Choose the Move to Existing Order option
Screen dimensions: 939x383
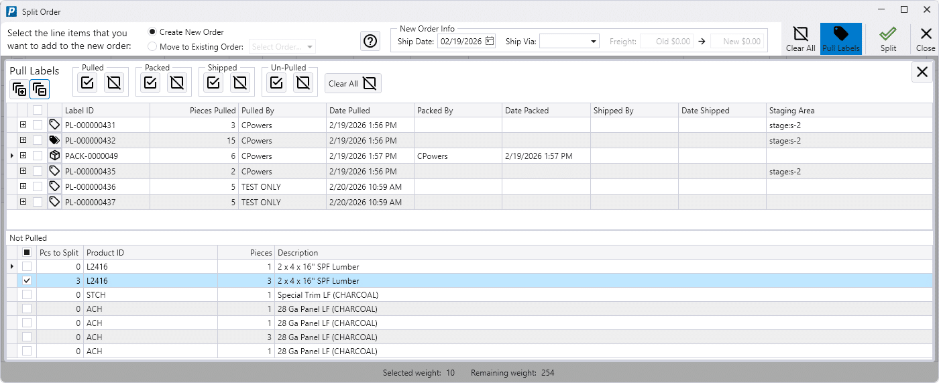pyautogui.click(x=152, y=47)
